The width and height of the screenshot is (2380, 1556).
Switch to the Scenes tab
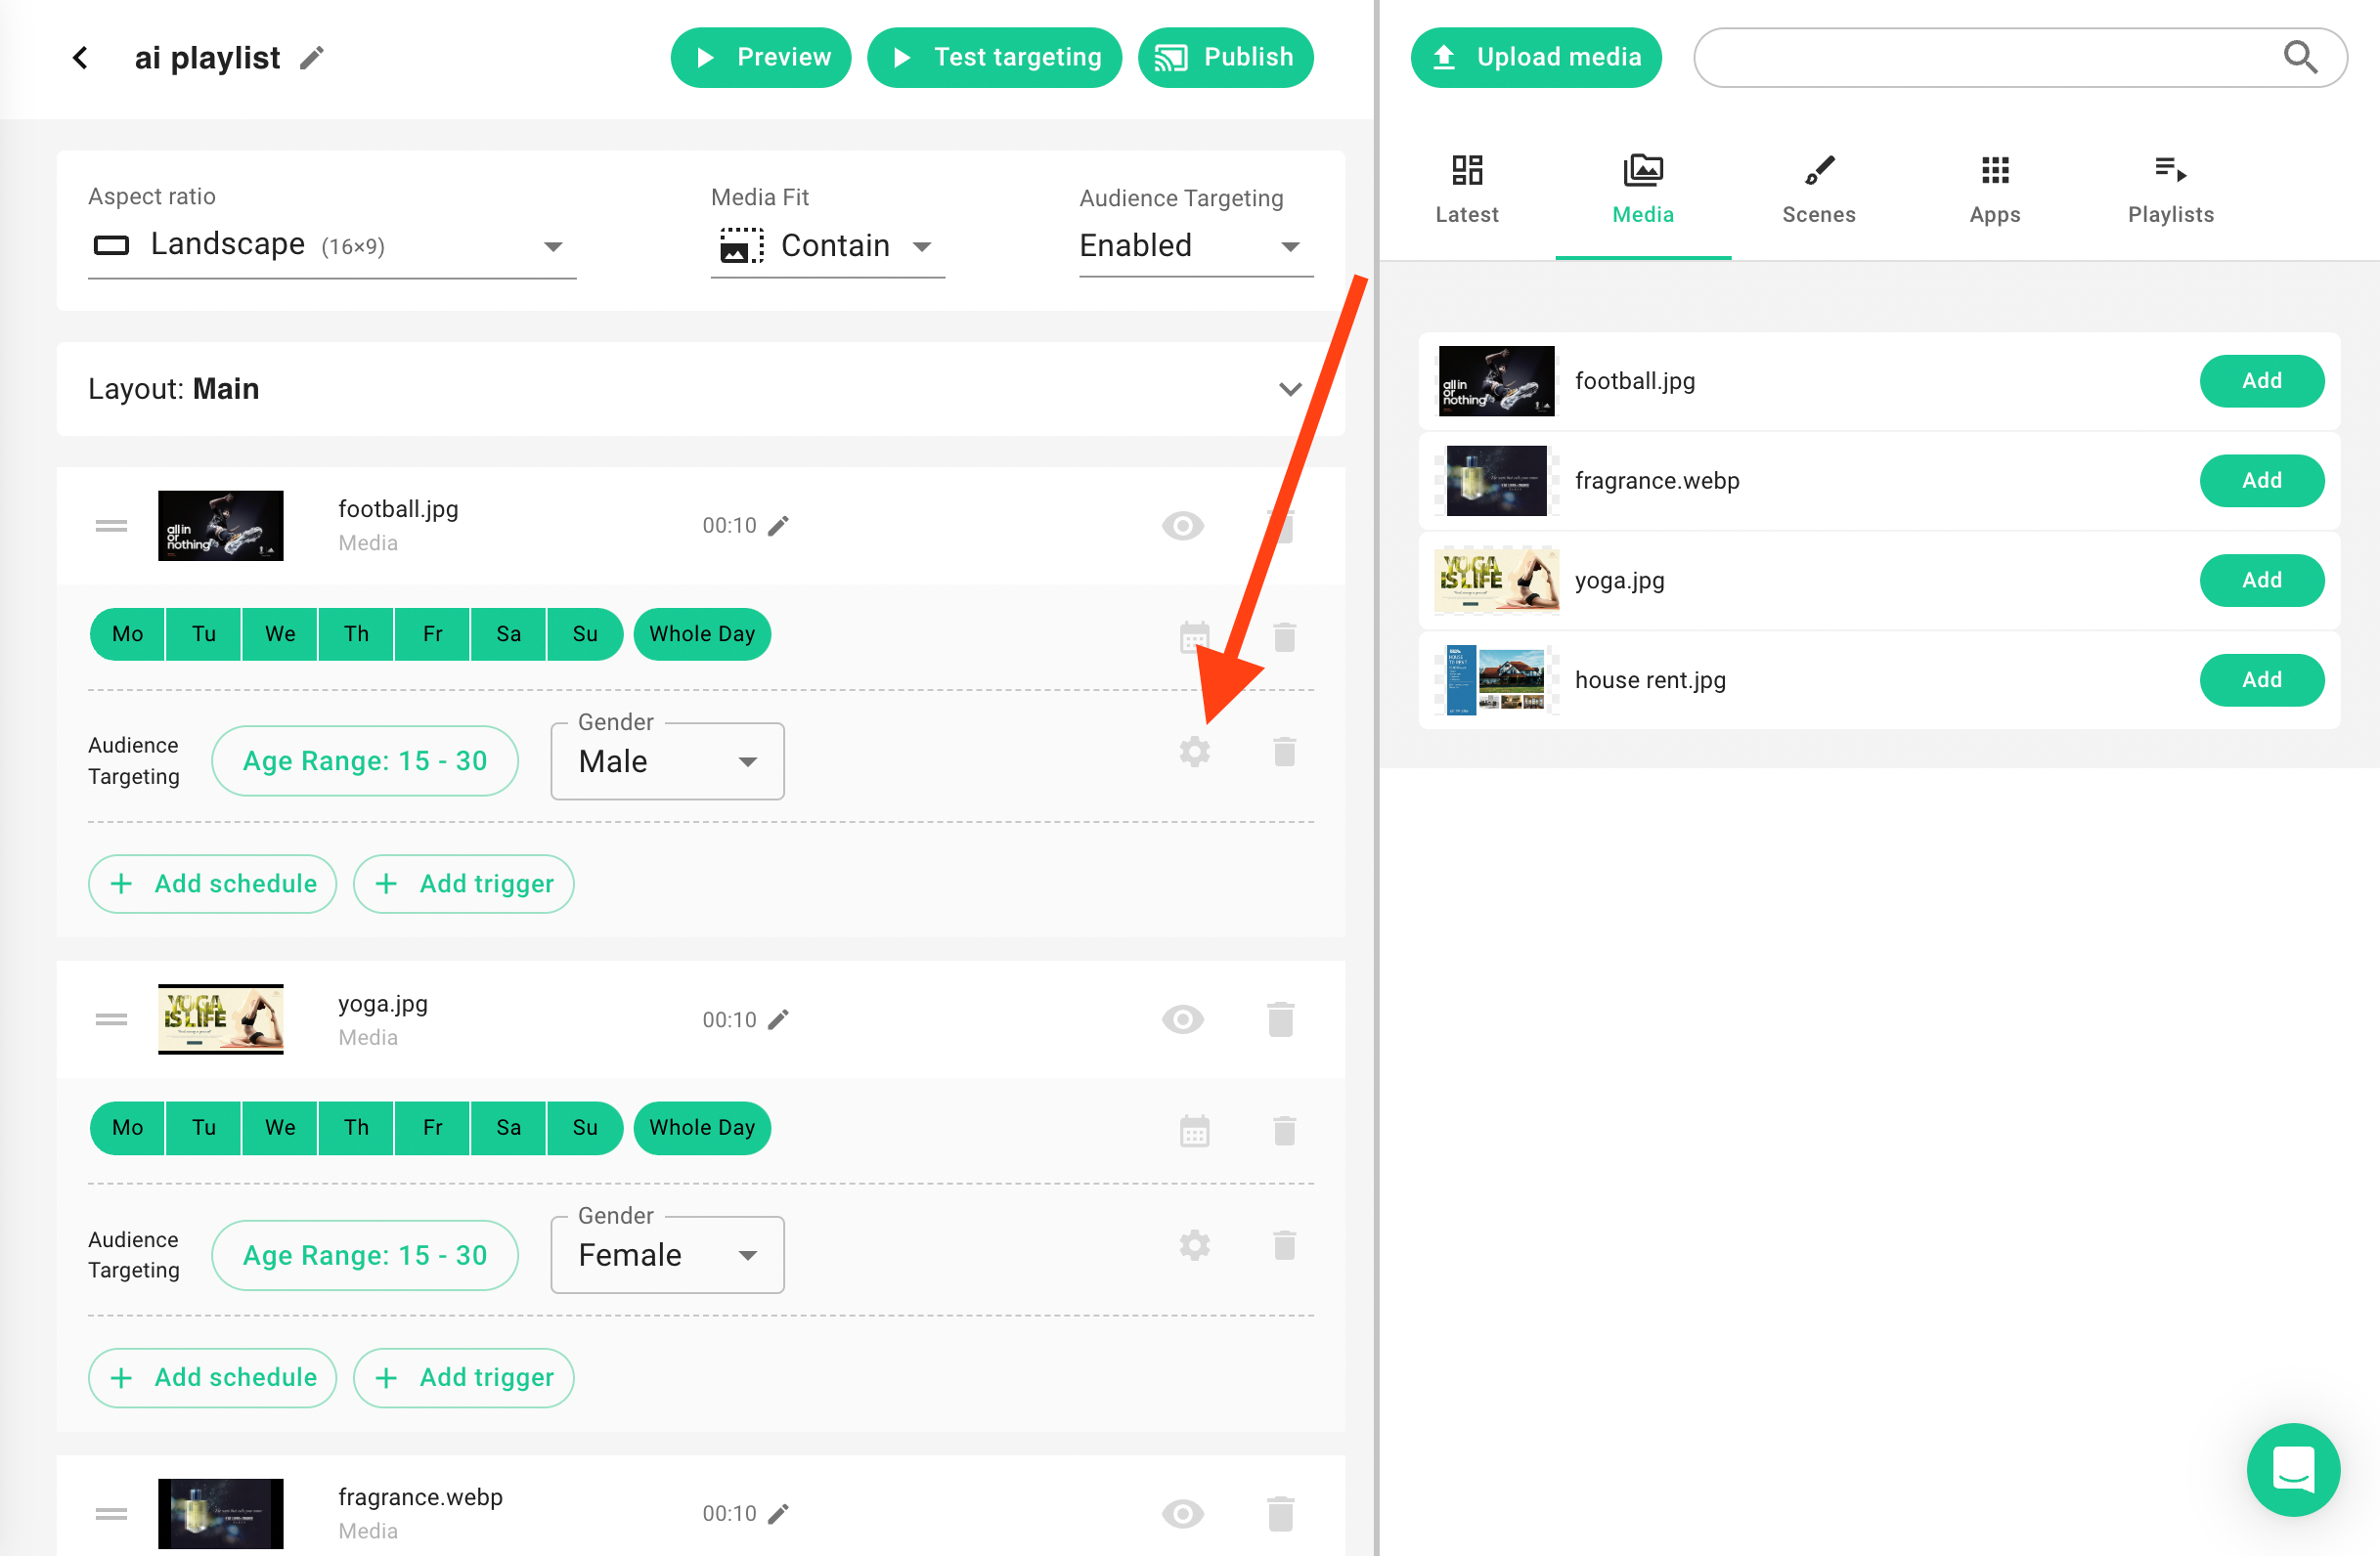click(1818, 190)
